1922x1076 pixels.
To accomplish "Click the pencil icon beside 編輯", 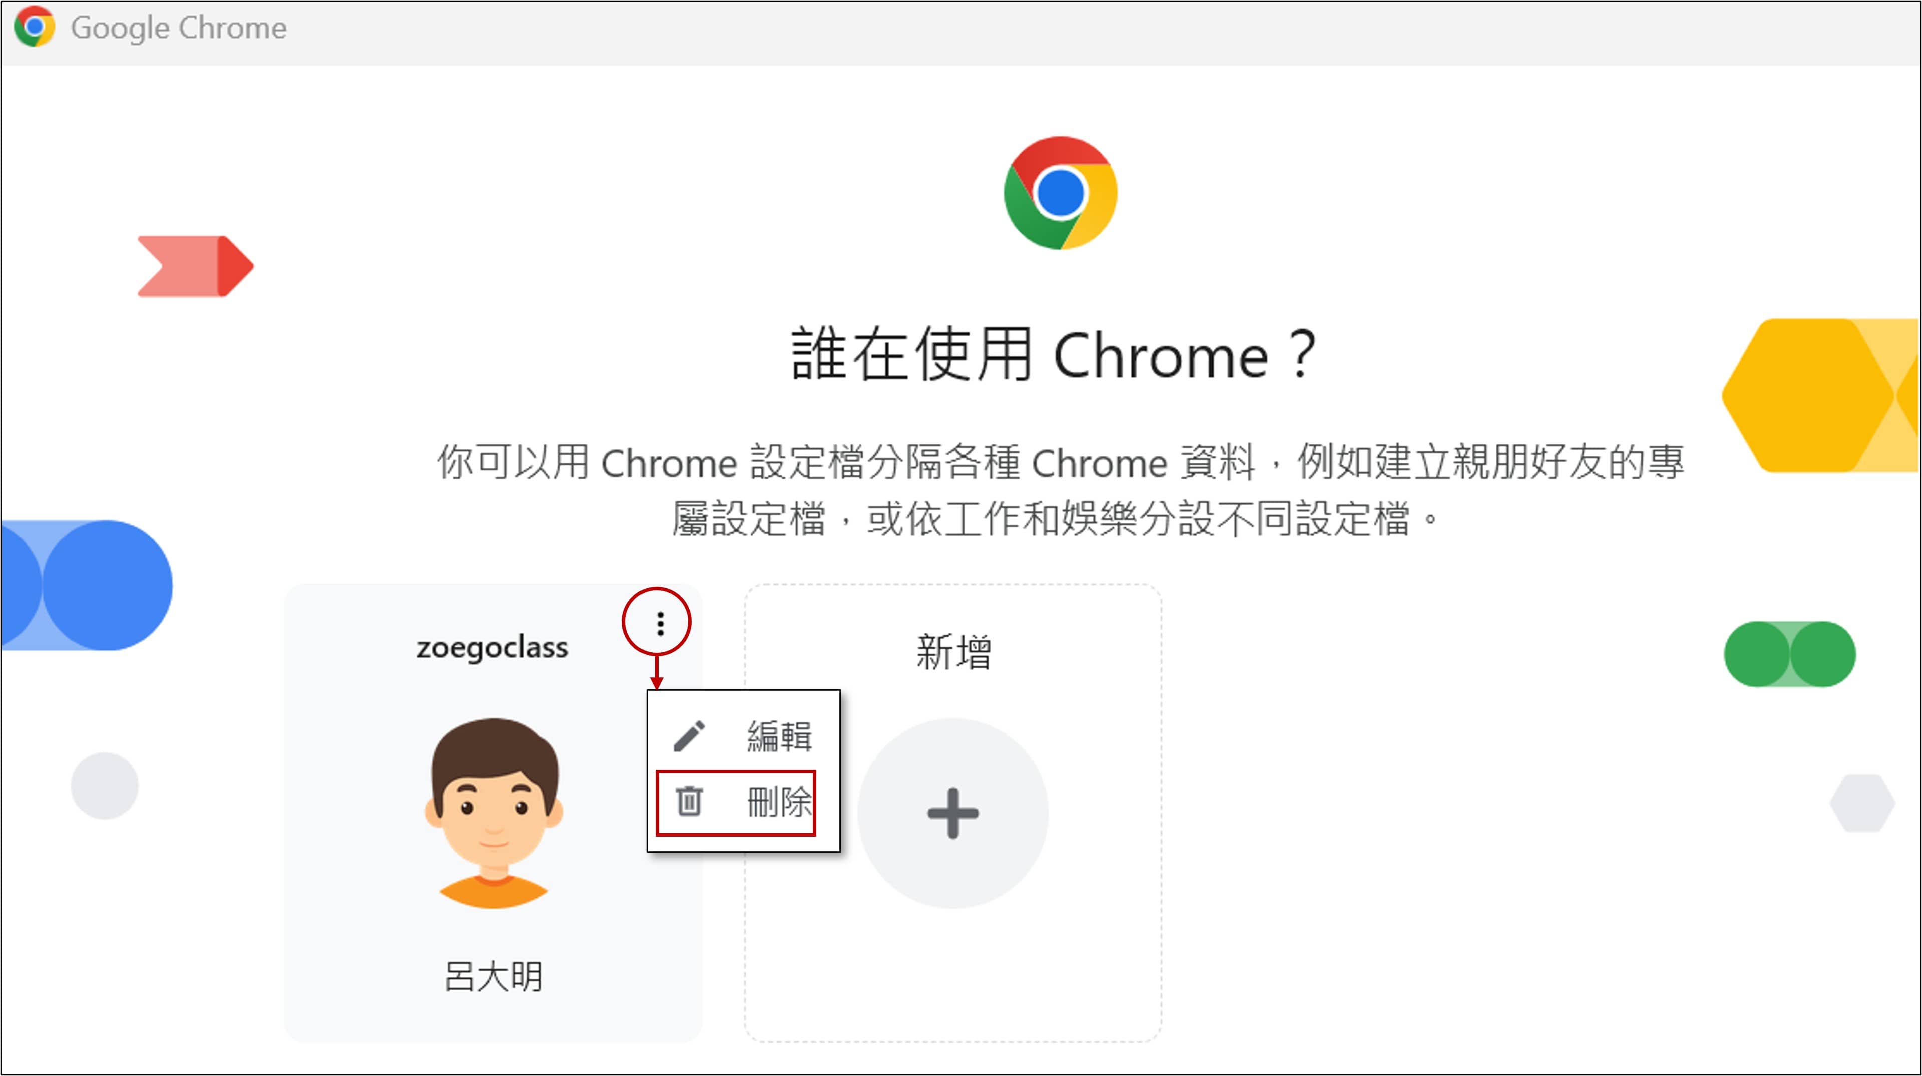I will pos(689,736).
